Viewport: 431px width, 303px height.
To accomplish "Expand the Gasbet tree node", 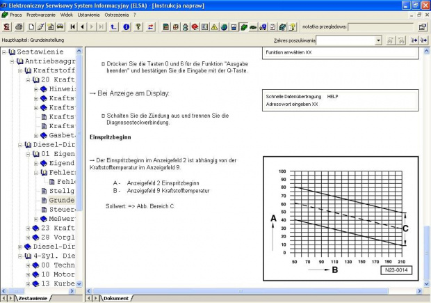I will click(36, 135).
